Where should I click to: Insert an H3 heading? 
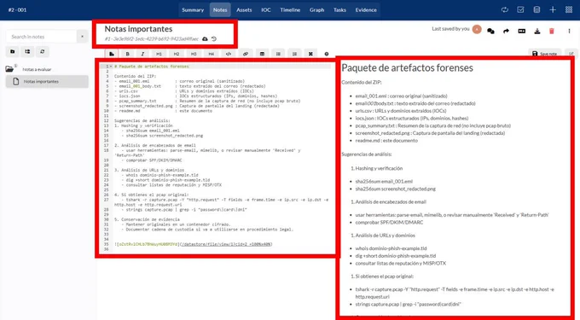point(194,54)
